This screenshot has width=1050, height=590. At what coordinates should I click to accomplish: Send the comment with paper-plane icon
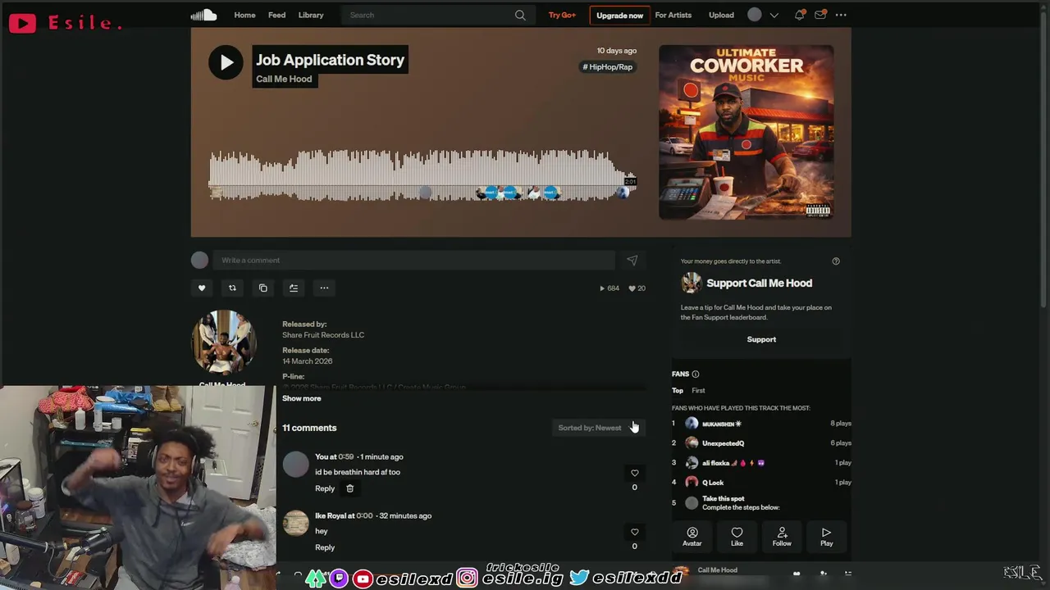tap(632, 260)
